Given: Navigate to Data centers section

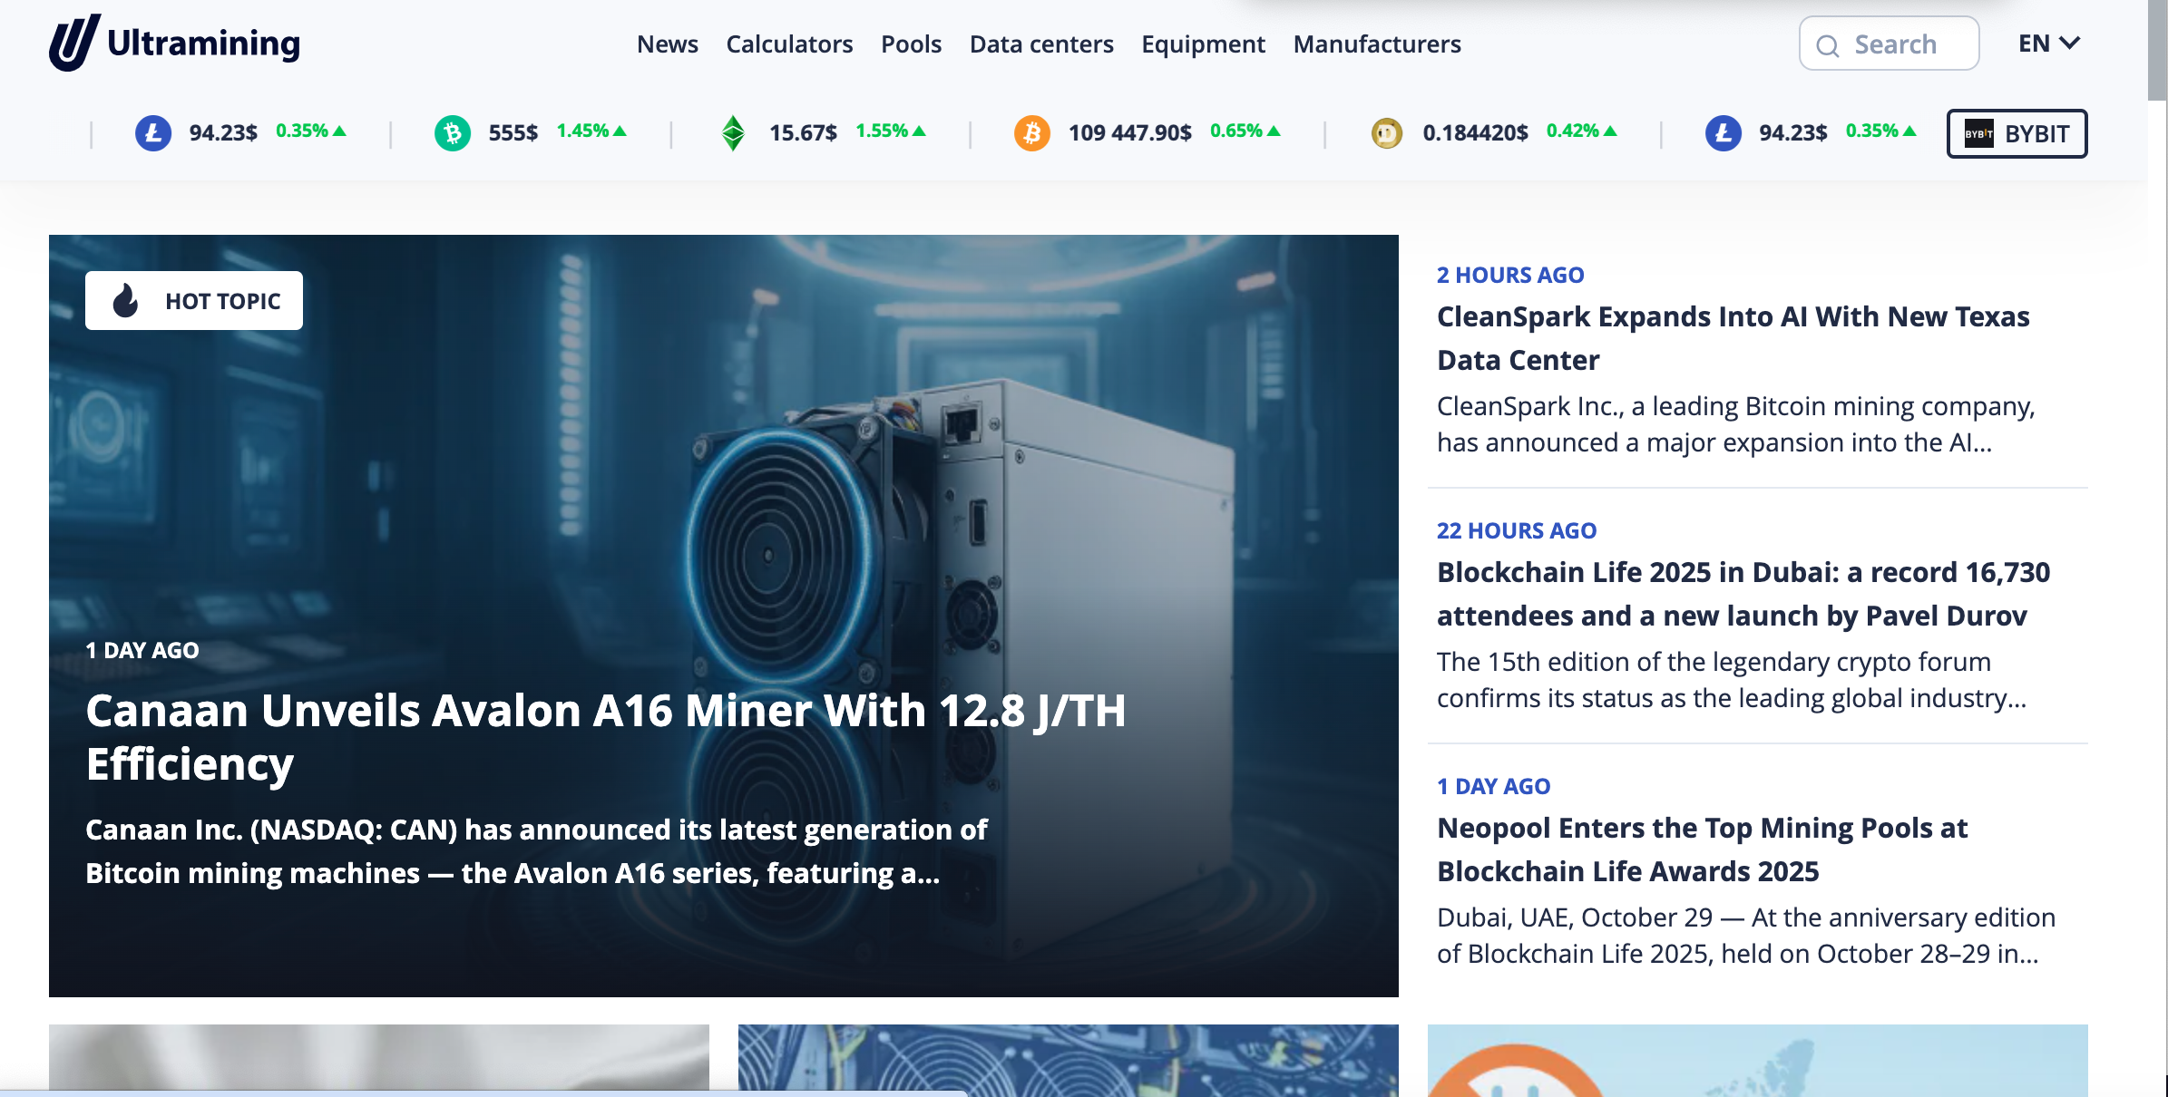Looking at the screenshot, I should pos(1041,44).
